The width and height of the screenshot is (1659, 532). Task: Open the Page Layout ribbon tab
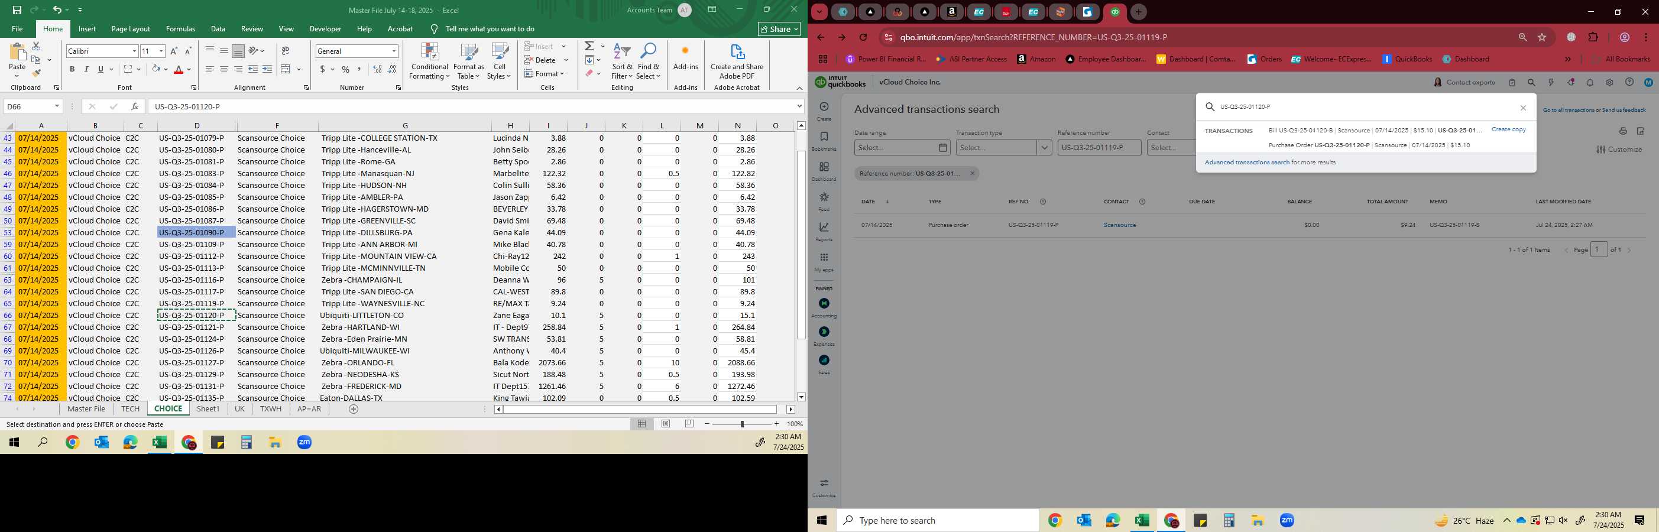(131, 29)
